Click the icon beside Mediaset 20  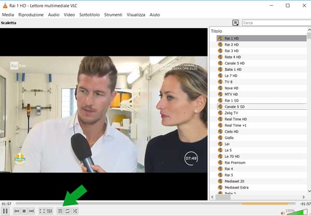coord(220,181)
